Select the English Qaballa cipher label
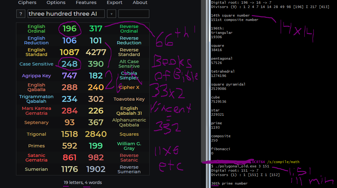This screenshot has width=337, height=188. tap(36, 87)
